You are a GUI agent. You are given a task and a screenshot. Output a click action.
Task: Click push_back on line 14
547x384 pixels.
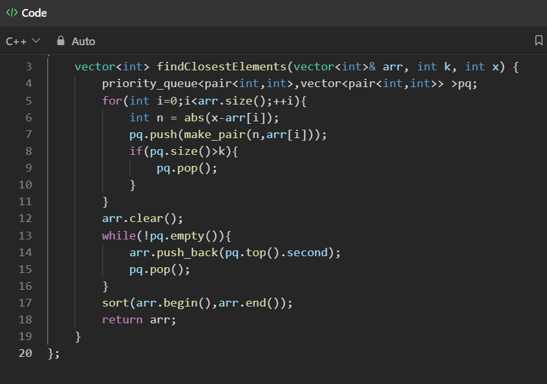click(188, 253)
